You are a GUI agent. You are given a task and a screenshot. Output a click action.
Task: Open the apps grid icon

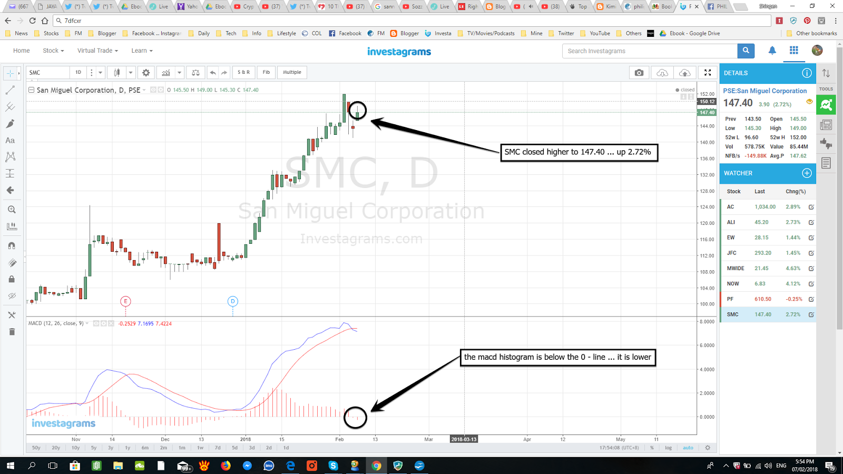pyautogui.click(x=794, y=51)
